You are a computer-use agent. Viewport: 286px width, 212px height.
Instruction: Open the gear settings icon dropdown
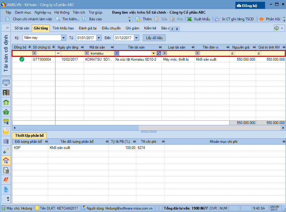point(278,28)
